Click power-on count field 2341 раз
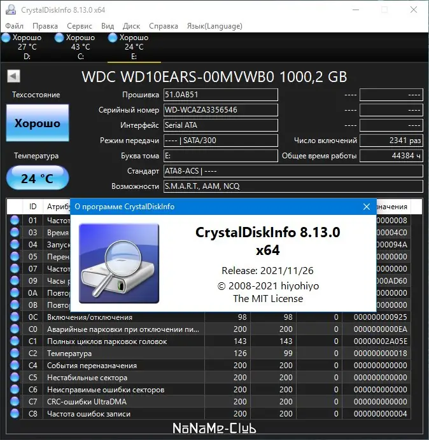 click(x=391, y=141)
